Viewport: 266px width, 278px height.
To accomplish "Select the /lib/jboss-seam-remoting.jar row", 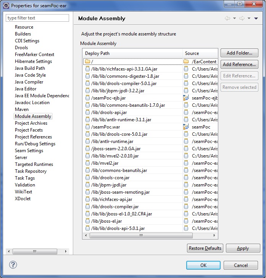I will pyautogui.click(x=150, y=192).
